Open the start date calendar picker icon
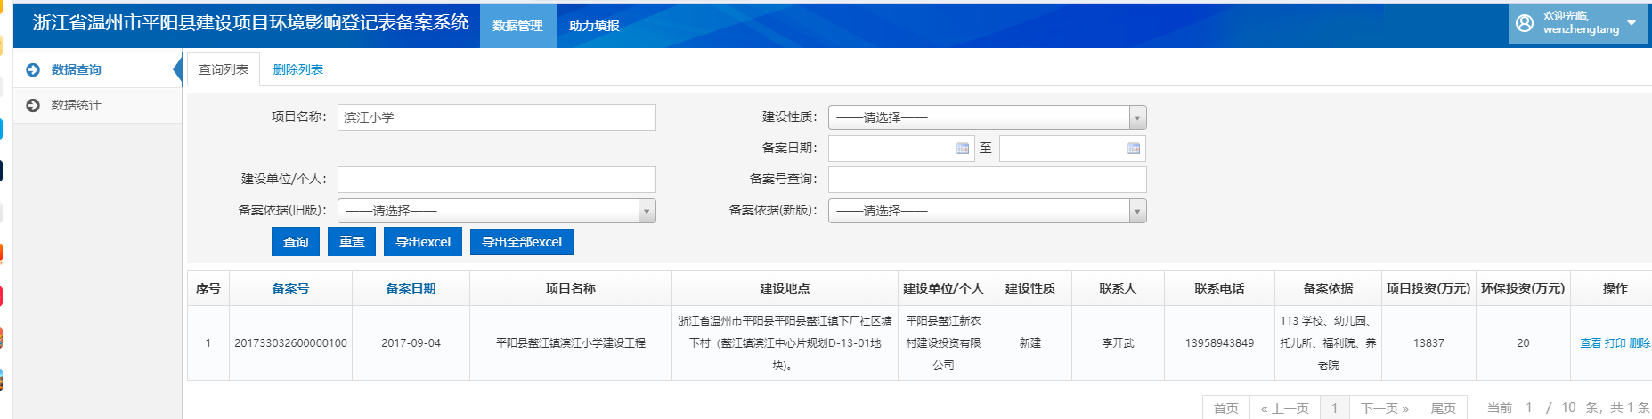1652x419 pixels. pyautogui.click(x=962, y=149)
